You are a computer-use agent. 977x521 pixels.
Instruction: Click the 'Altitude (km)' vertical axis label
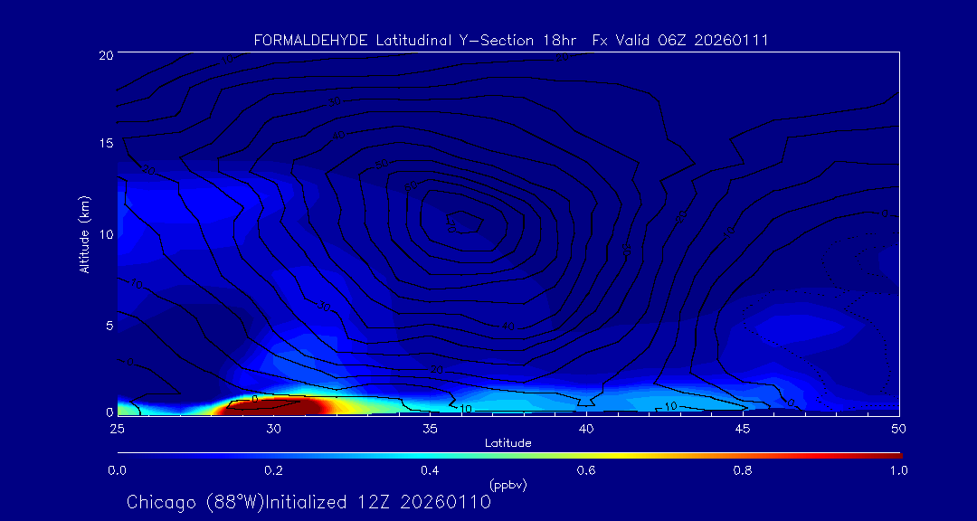[84, 234]
